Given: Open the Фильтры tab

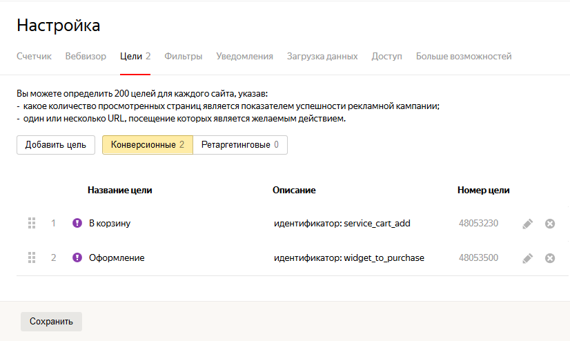Looking at the screenshot, I should [184, 57].
